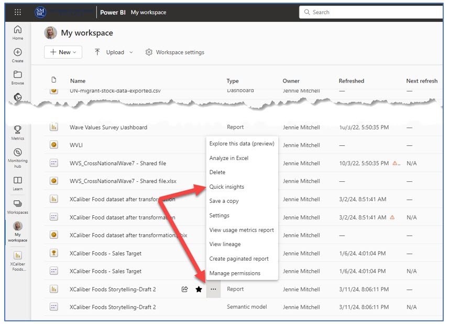Open Learn in the sidebar
449x324 pixels.
[x=18, y=183]
